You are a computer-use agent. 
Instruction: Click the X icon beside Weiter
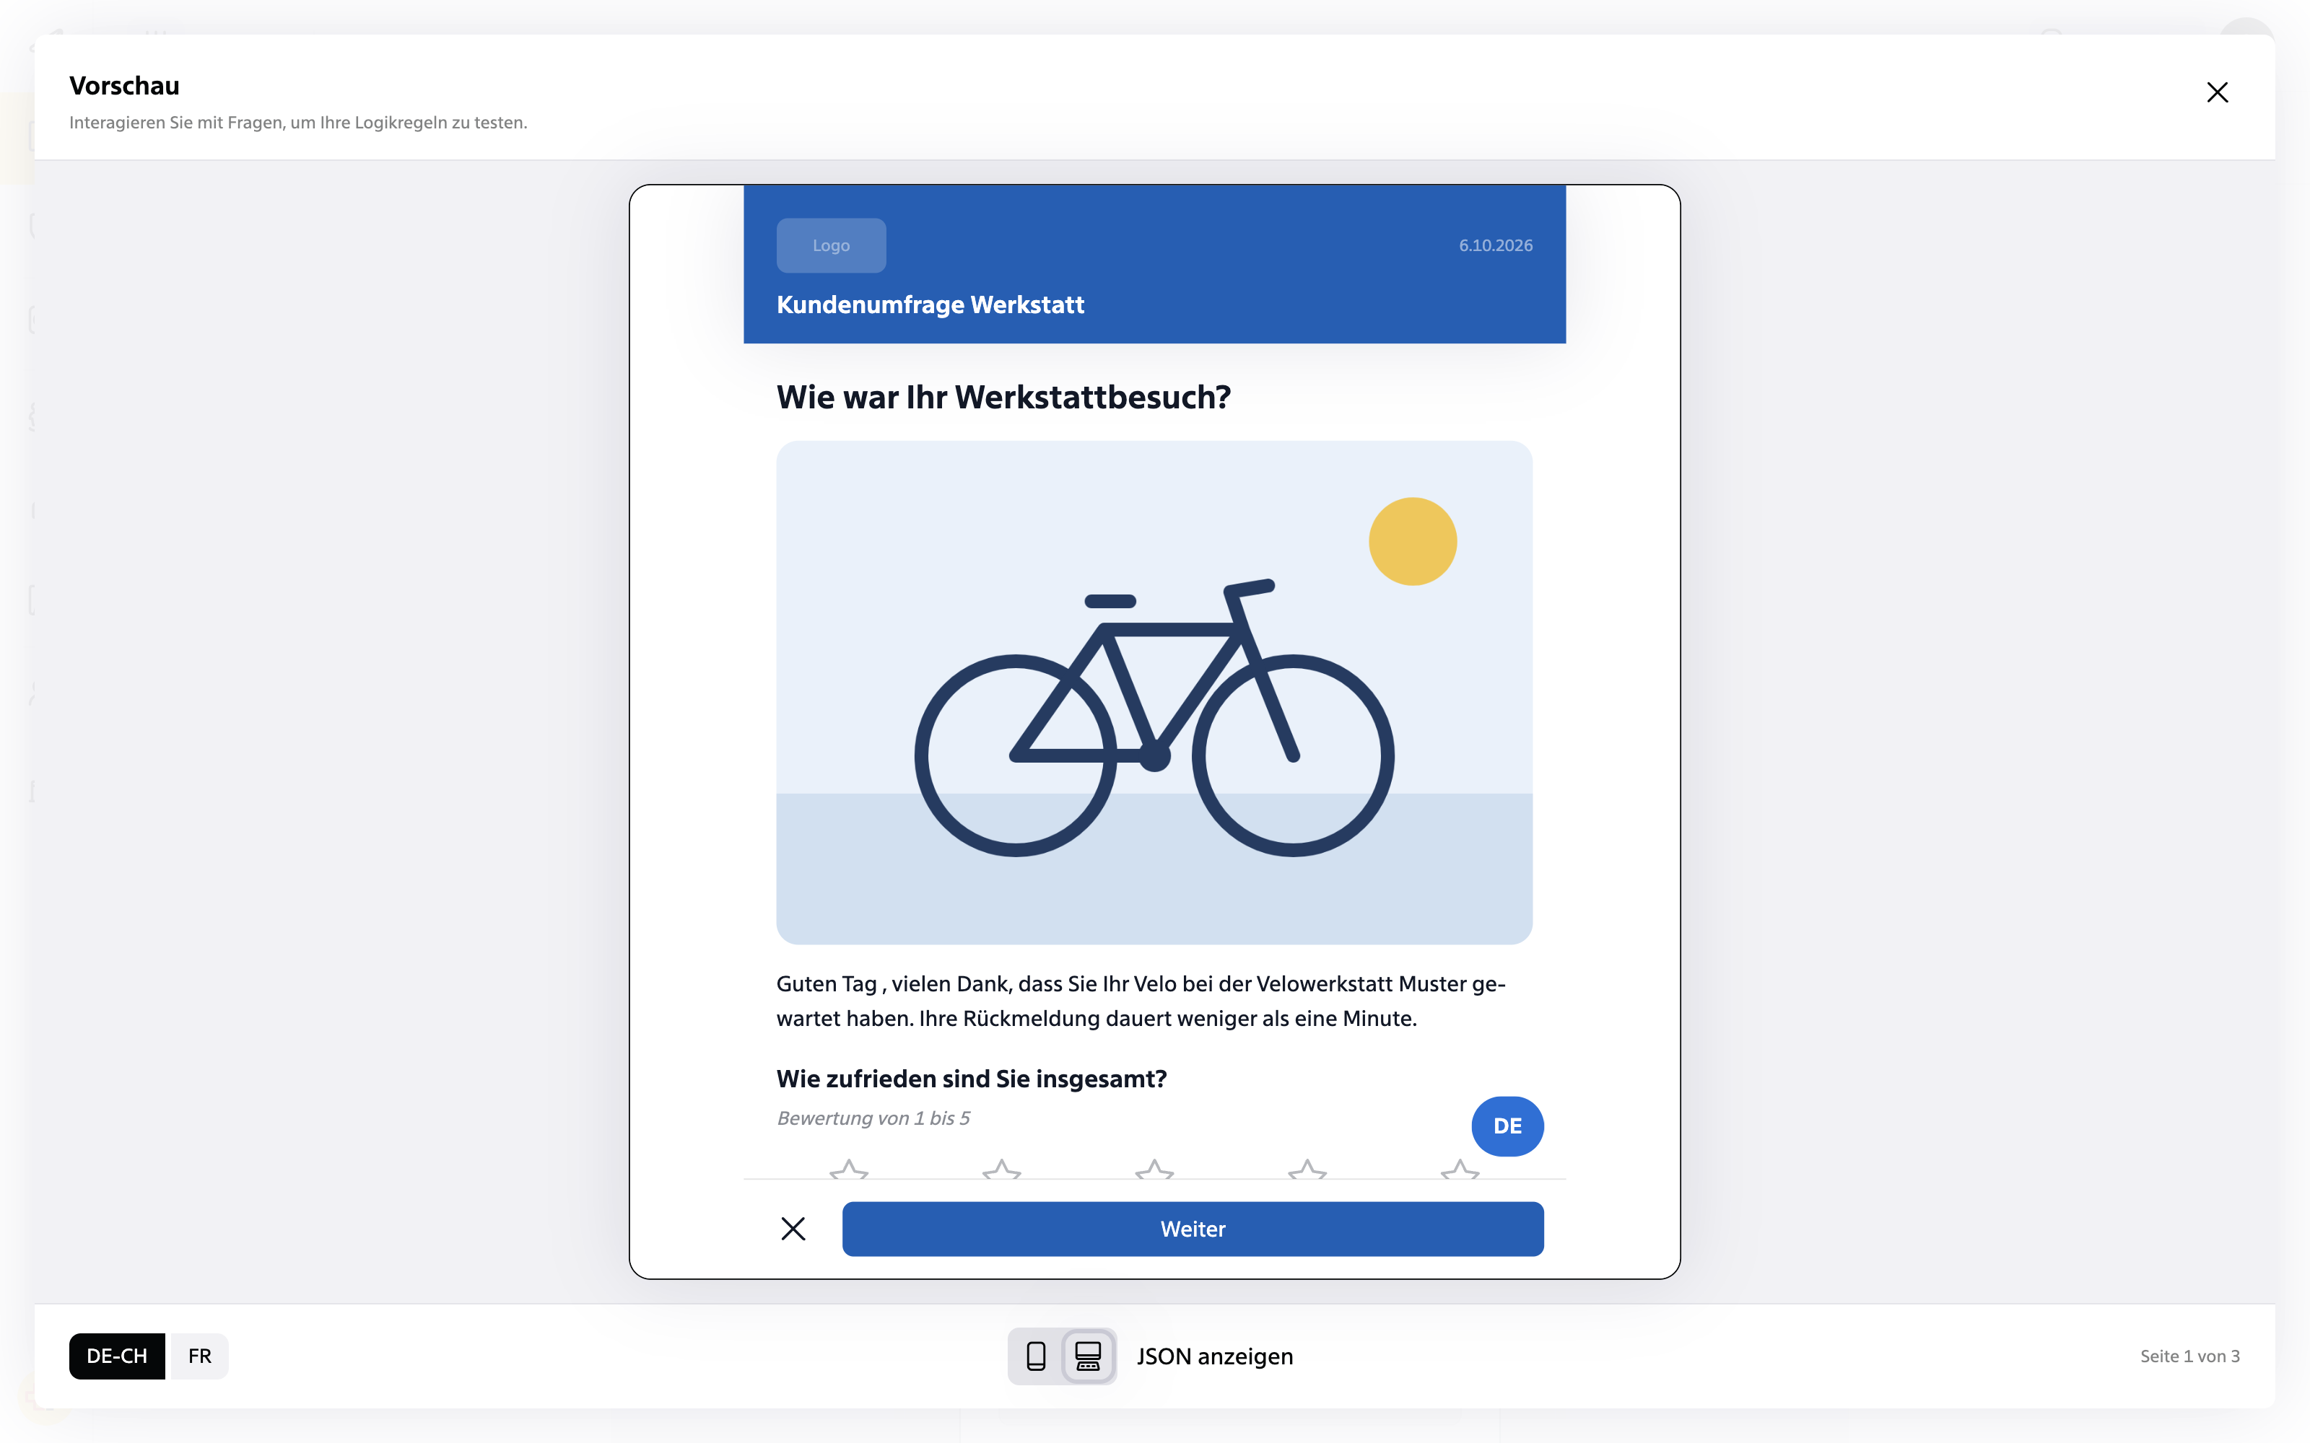coord(793,1229)
